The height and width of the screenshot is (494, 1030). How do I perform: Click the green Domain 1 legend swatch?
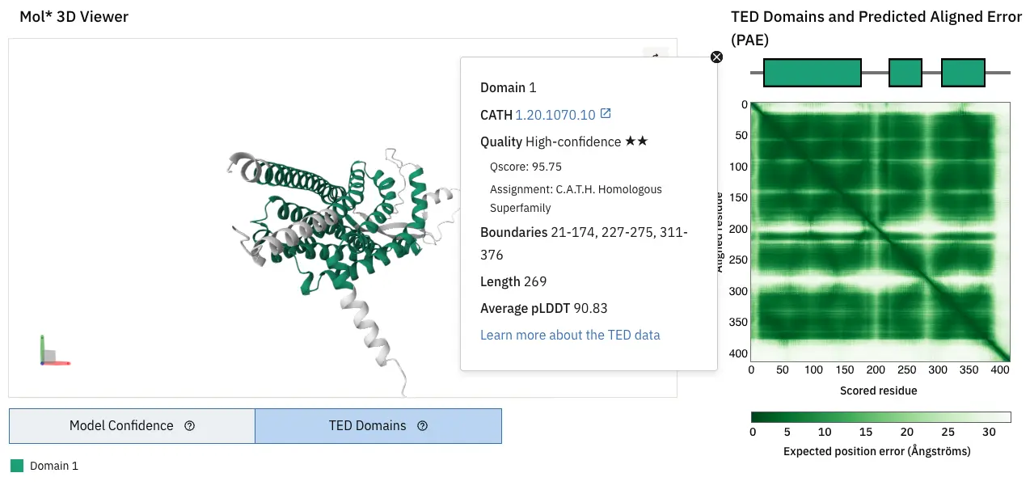point(17,466)
